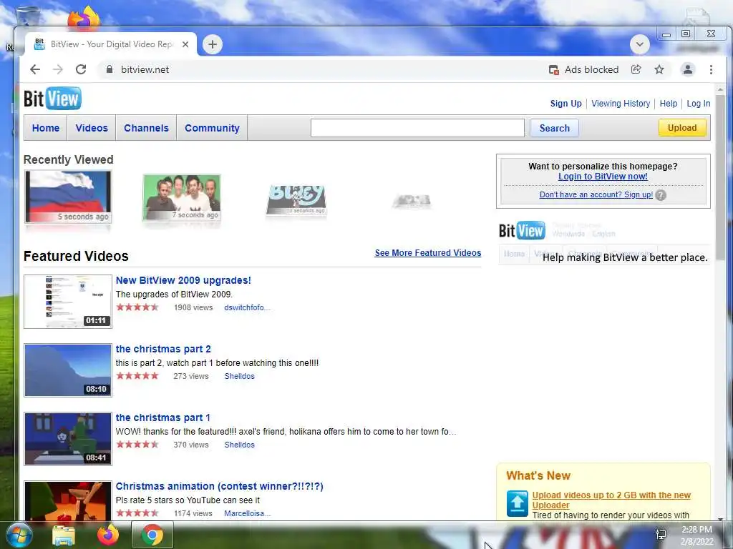Viewport: 733px width, 549px height.
Task: Click the page vertical scrollbar thumb
Action: coord(720,177)
